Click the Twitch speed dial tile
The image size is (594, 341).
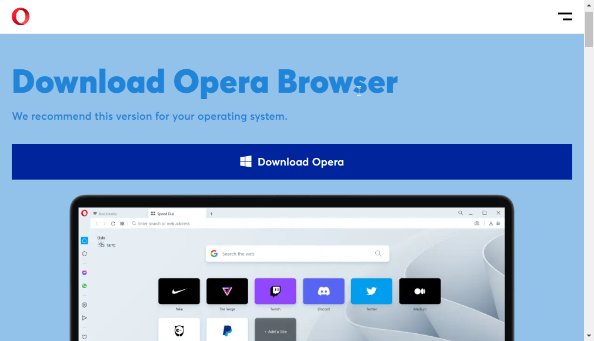tap(275, 291)
